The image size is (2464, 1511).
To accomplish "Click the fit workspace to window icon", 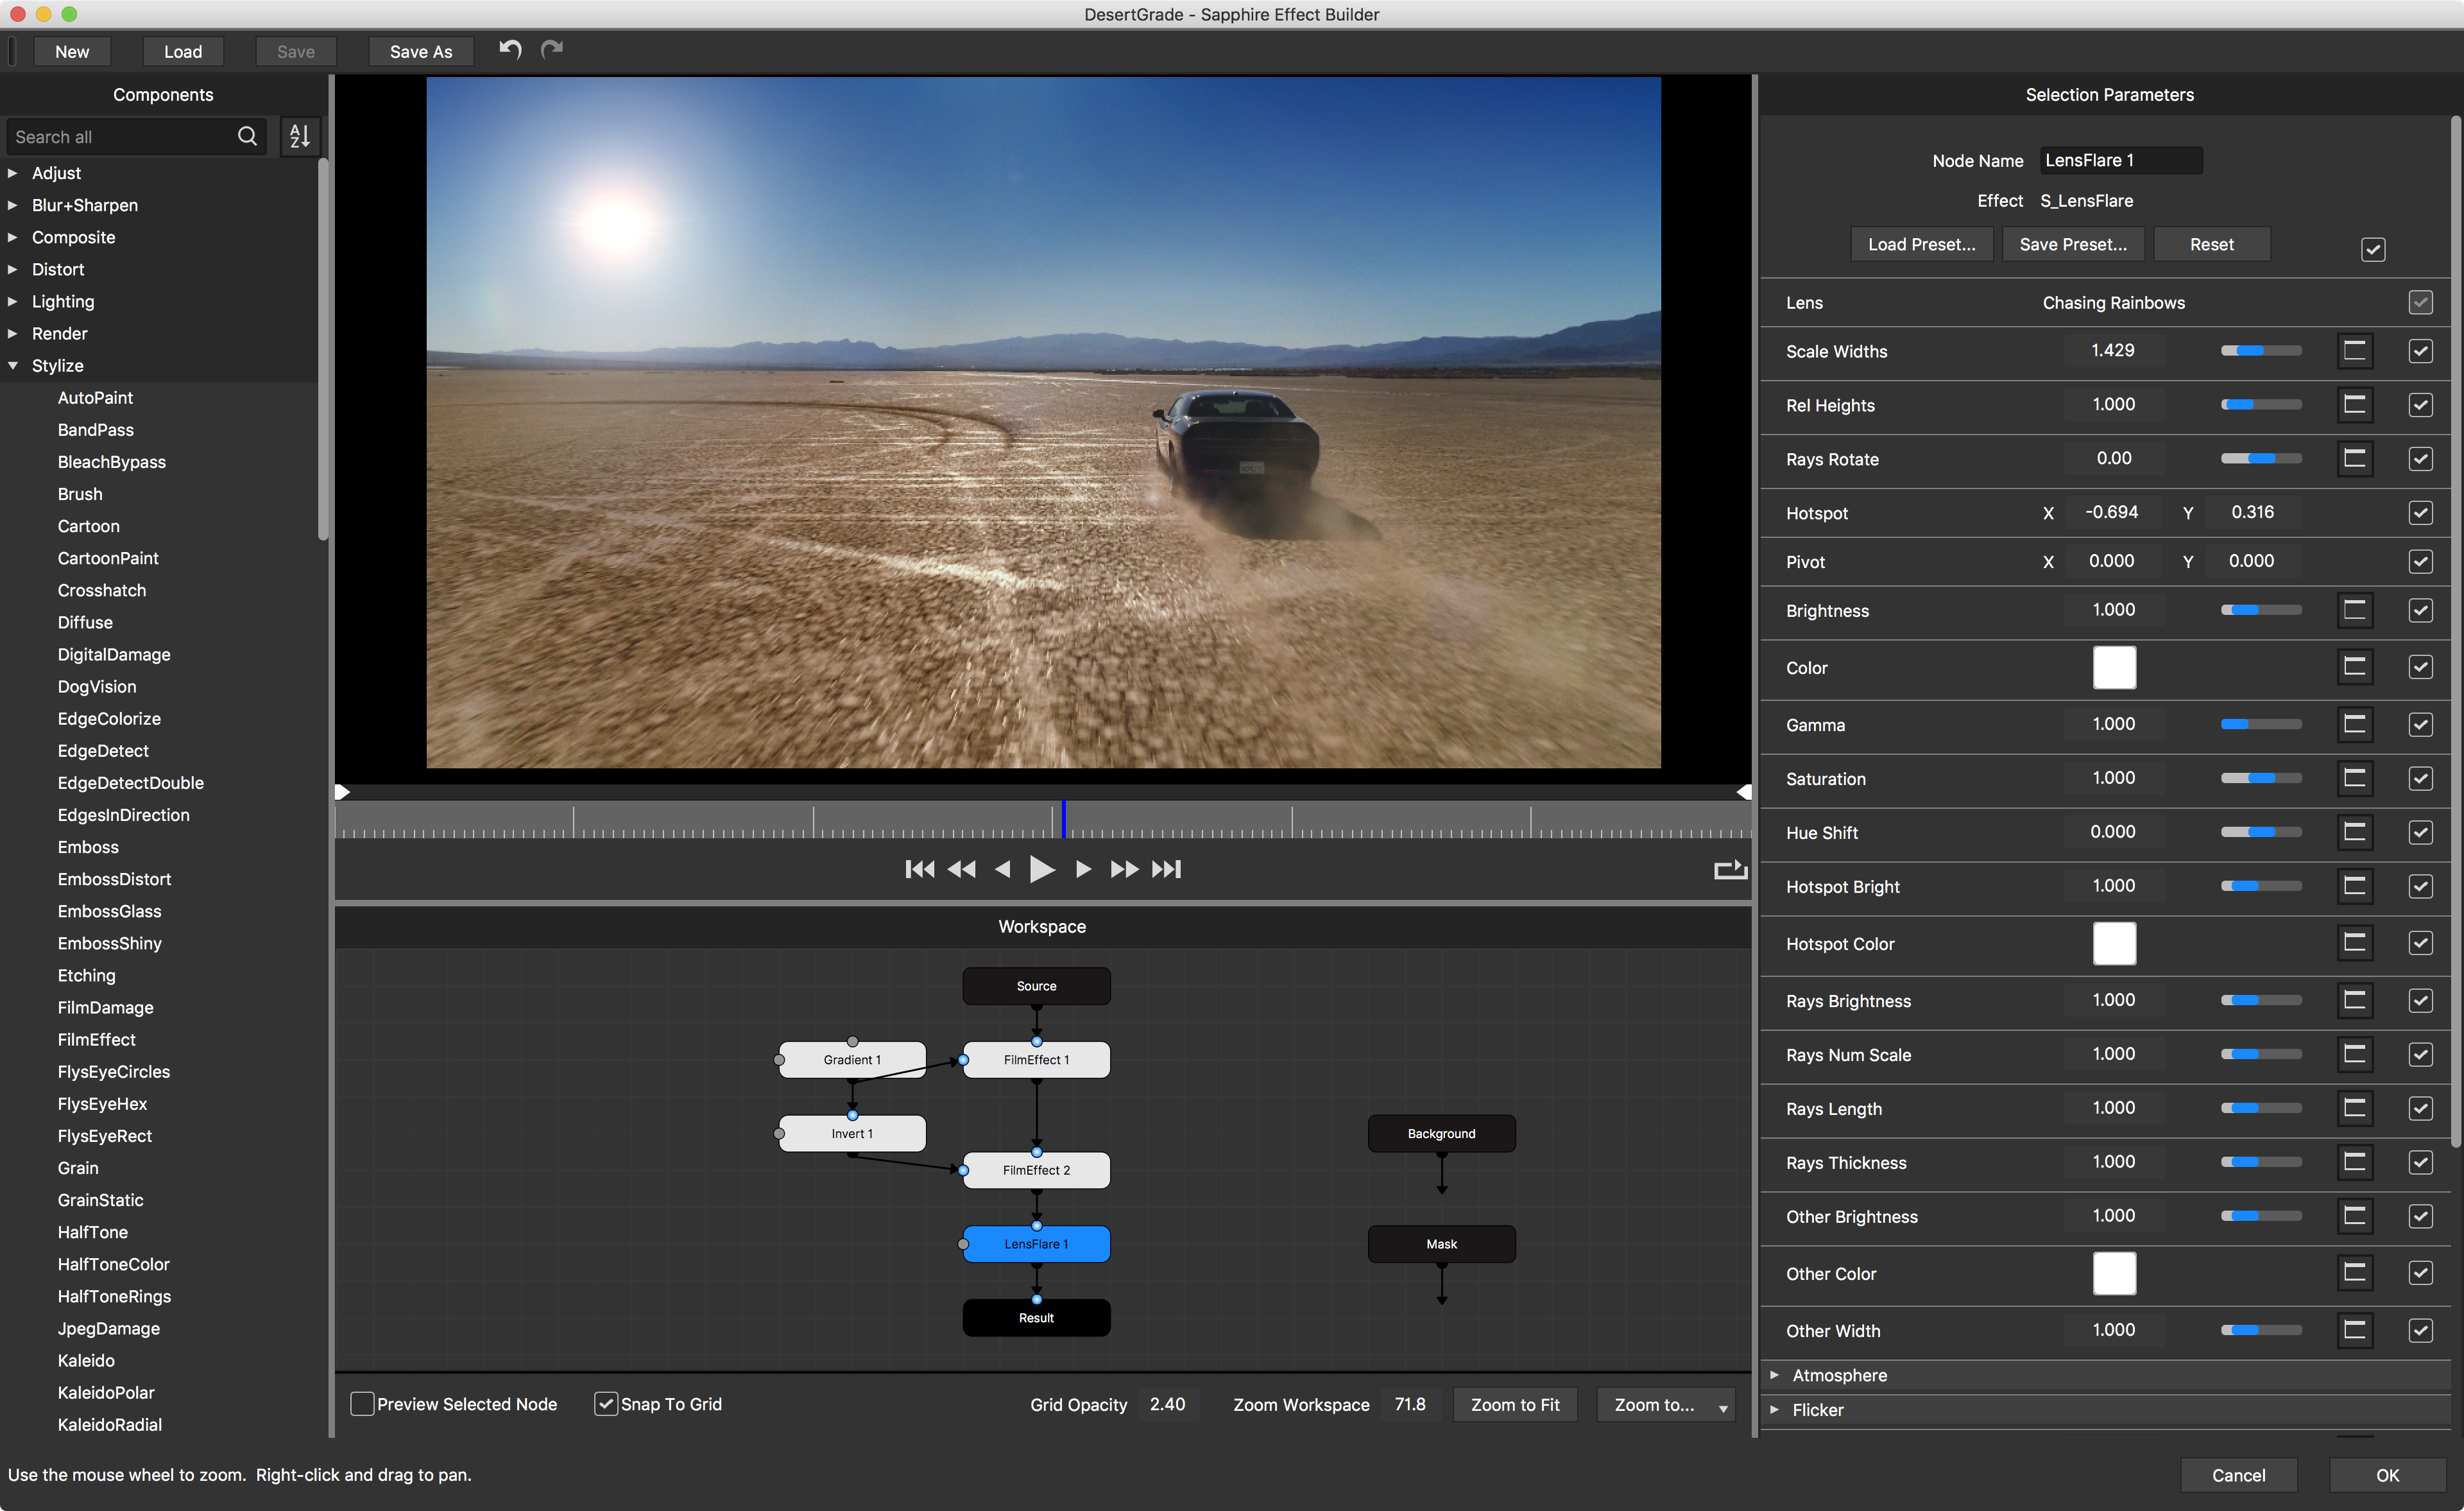I will (x=1517, y=1404).
